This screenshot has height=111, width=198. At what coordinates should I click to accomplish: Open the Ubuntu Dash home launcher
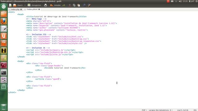(4, 7)
